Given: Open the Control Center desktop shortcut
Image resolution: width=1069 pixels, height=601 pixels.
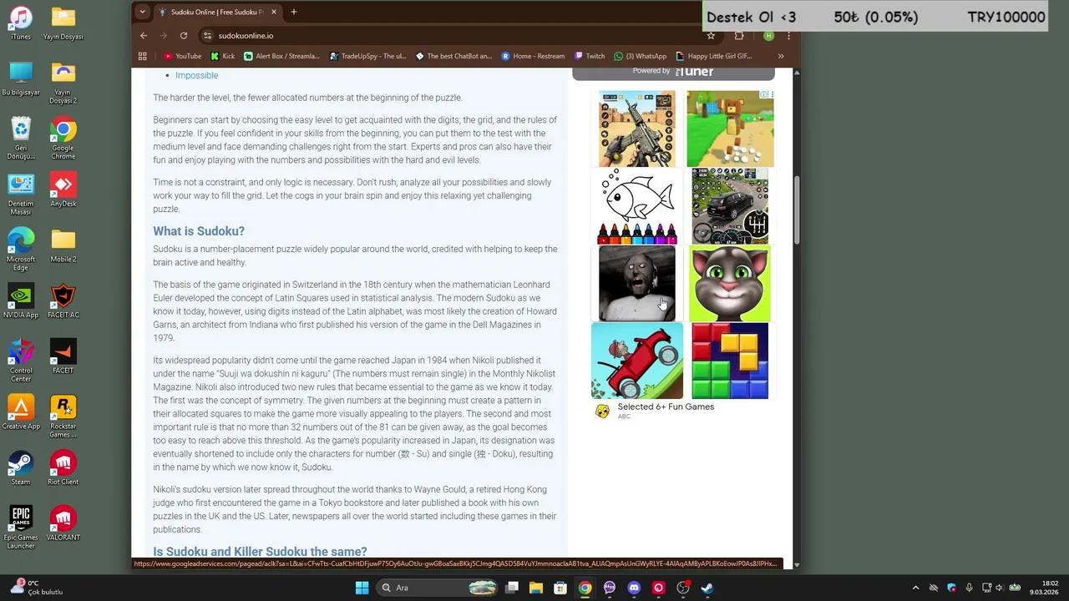Looking at the screenshot, I should pos(21,360).
